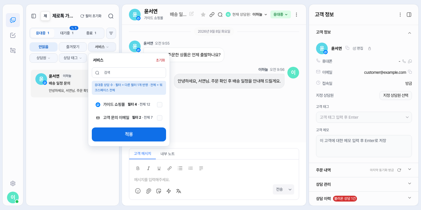Open the checklist tasks icon in the left sidebar
The image size is (421, 210).
[13, 35]
